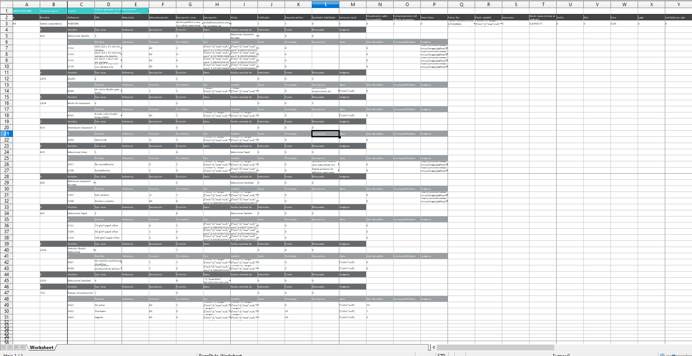Click the cell containing Sobres corporativos
The height and width of the screenshot is (356, 692).
[x=53, y=24]
